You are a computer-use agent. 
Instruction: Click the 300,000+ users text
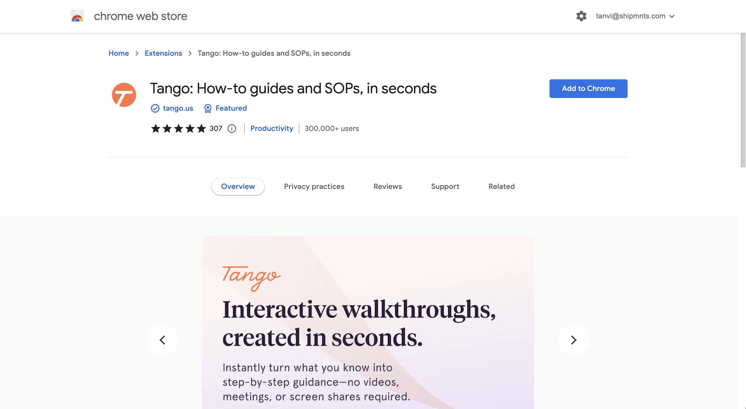(331, 128)
